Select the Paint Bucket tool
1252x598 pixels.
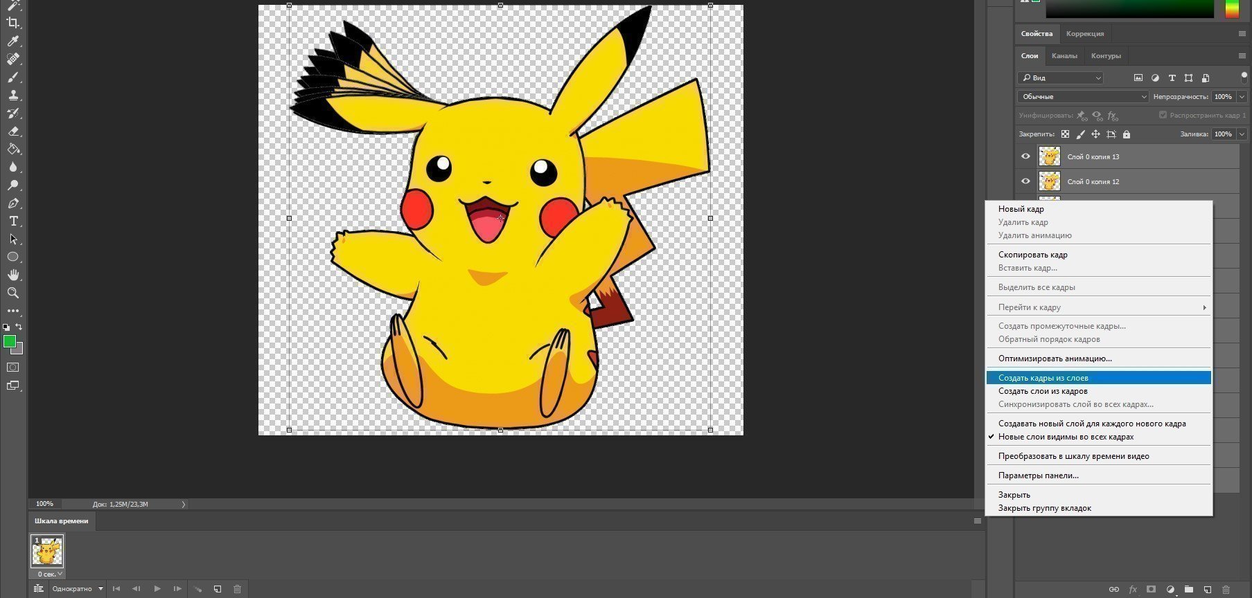coord(12,149)
